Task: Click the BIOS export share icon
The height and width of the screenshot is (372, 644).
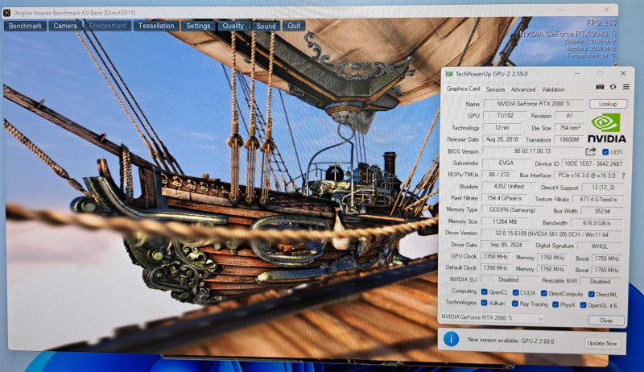Action: coord(591,151)
